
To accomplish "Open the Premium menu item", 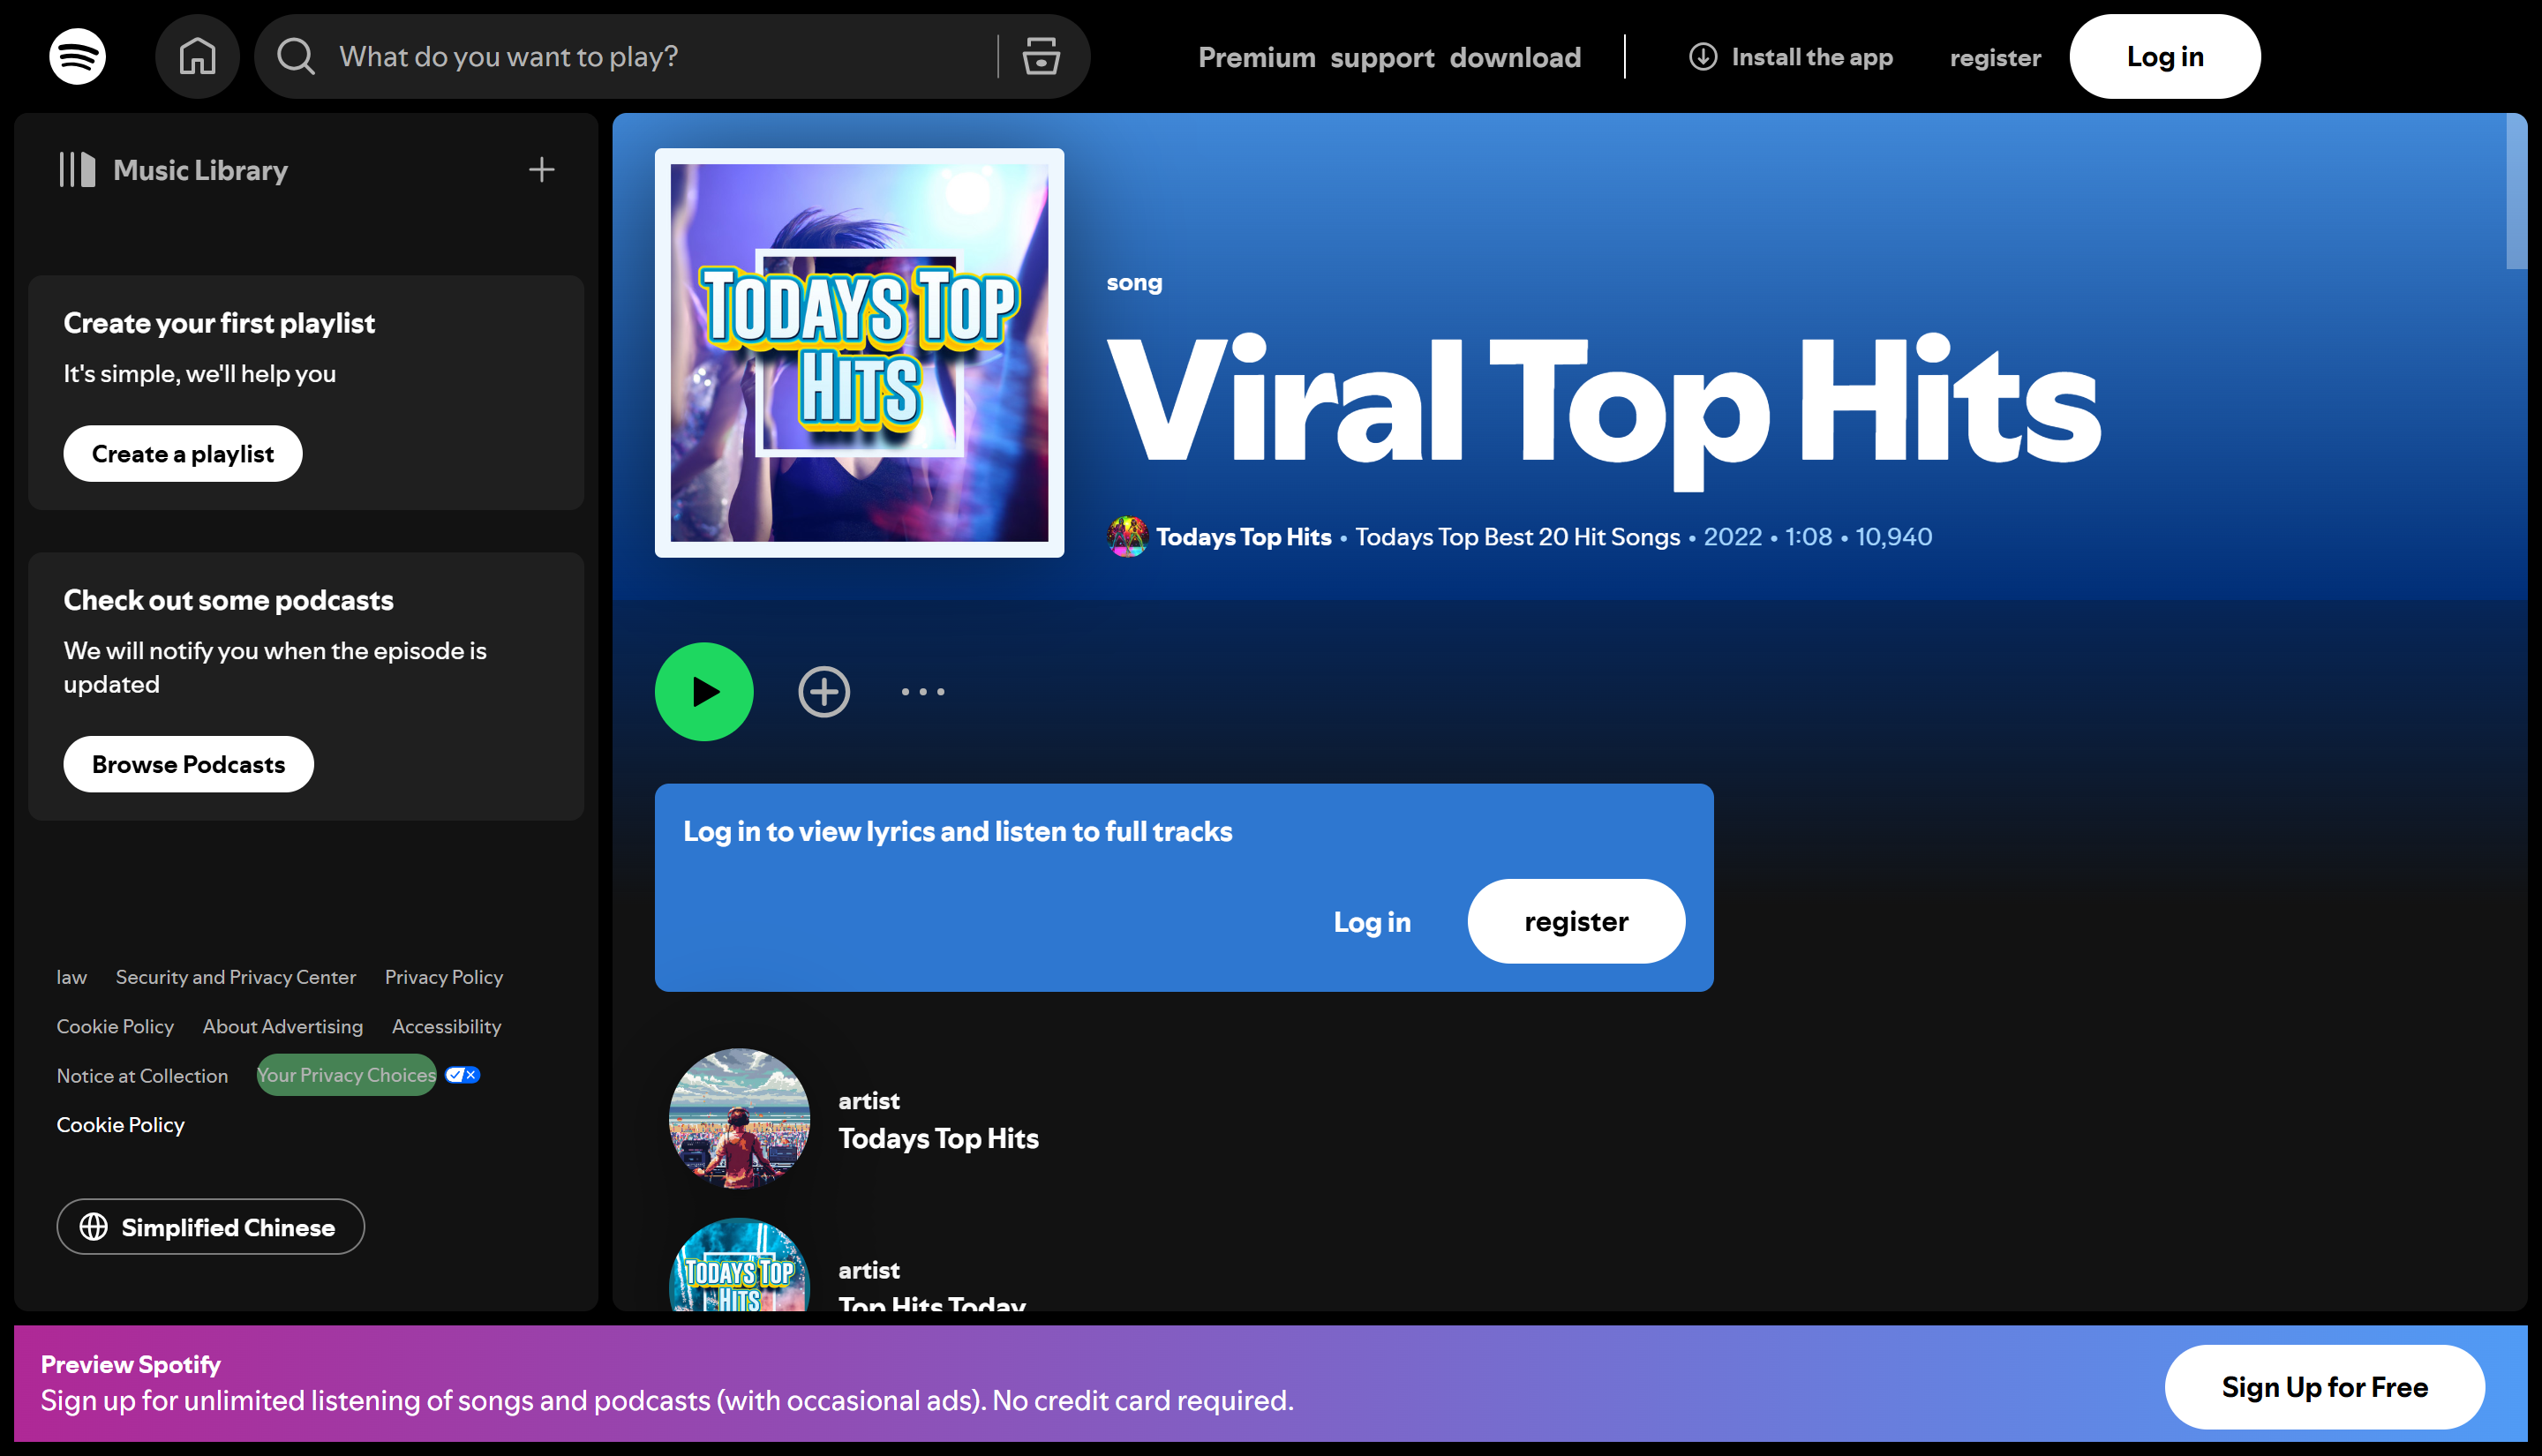I will coord(1256,58).
